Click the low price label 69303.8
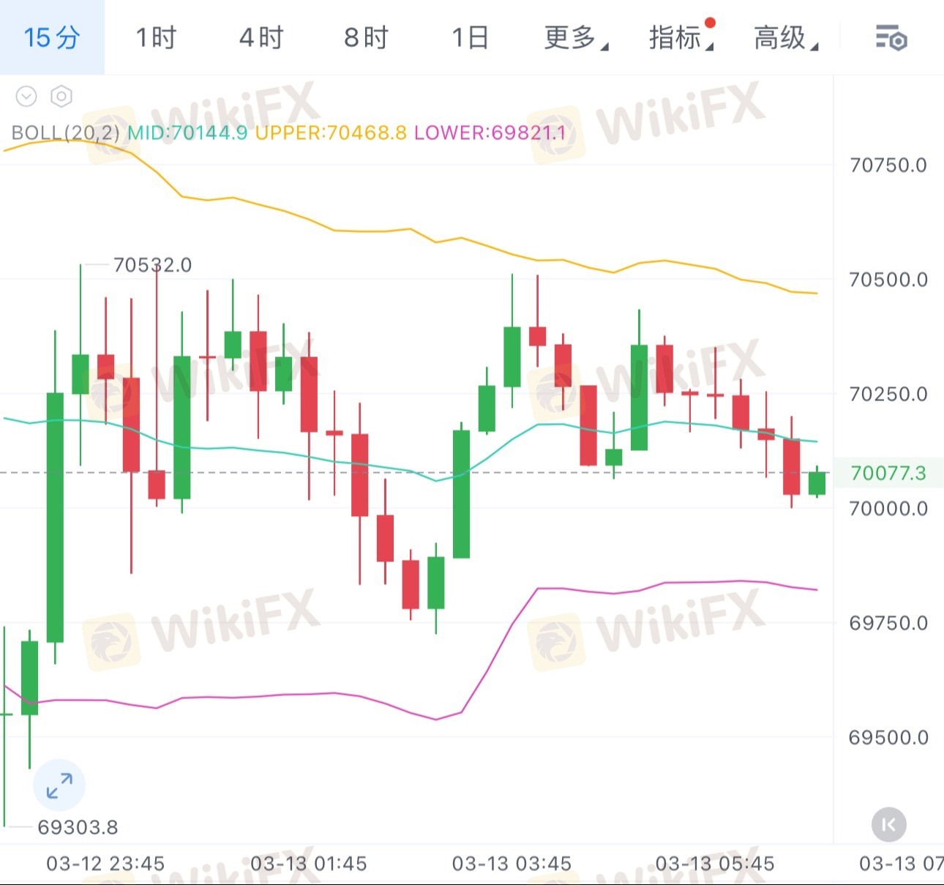This screenshot has height=885, width=944. [x=78, y=827]
